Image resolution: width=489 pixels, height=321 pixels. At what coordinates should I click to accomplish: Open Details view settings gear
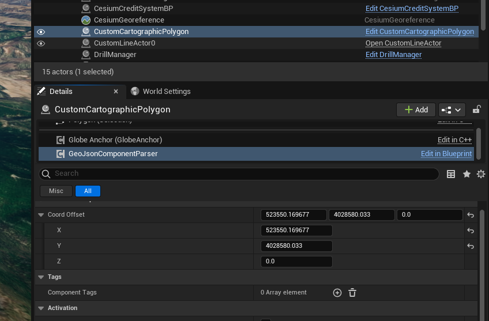[x=480, y=174]
